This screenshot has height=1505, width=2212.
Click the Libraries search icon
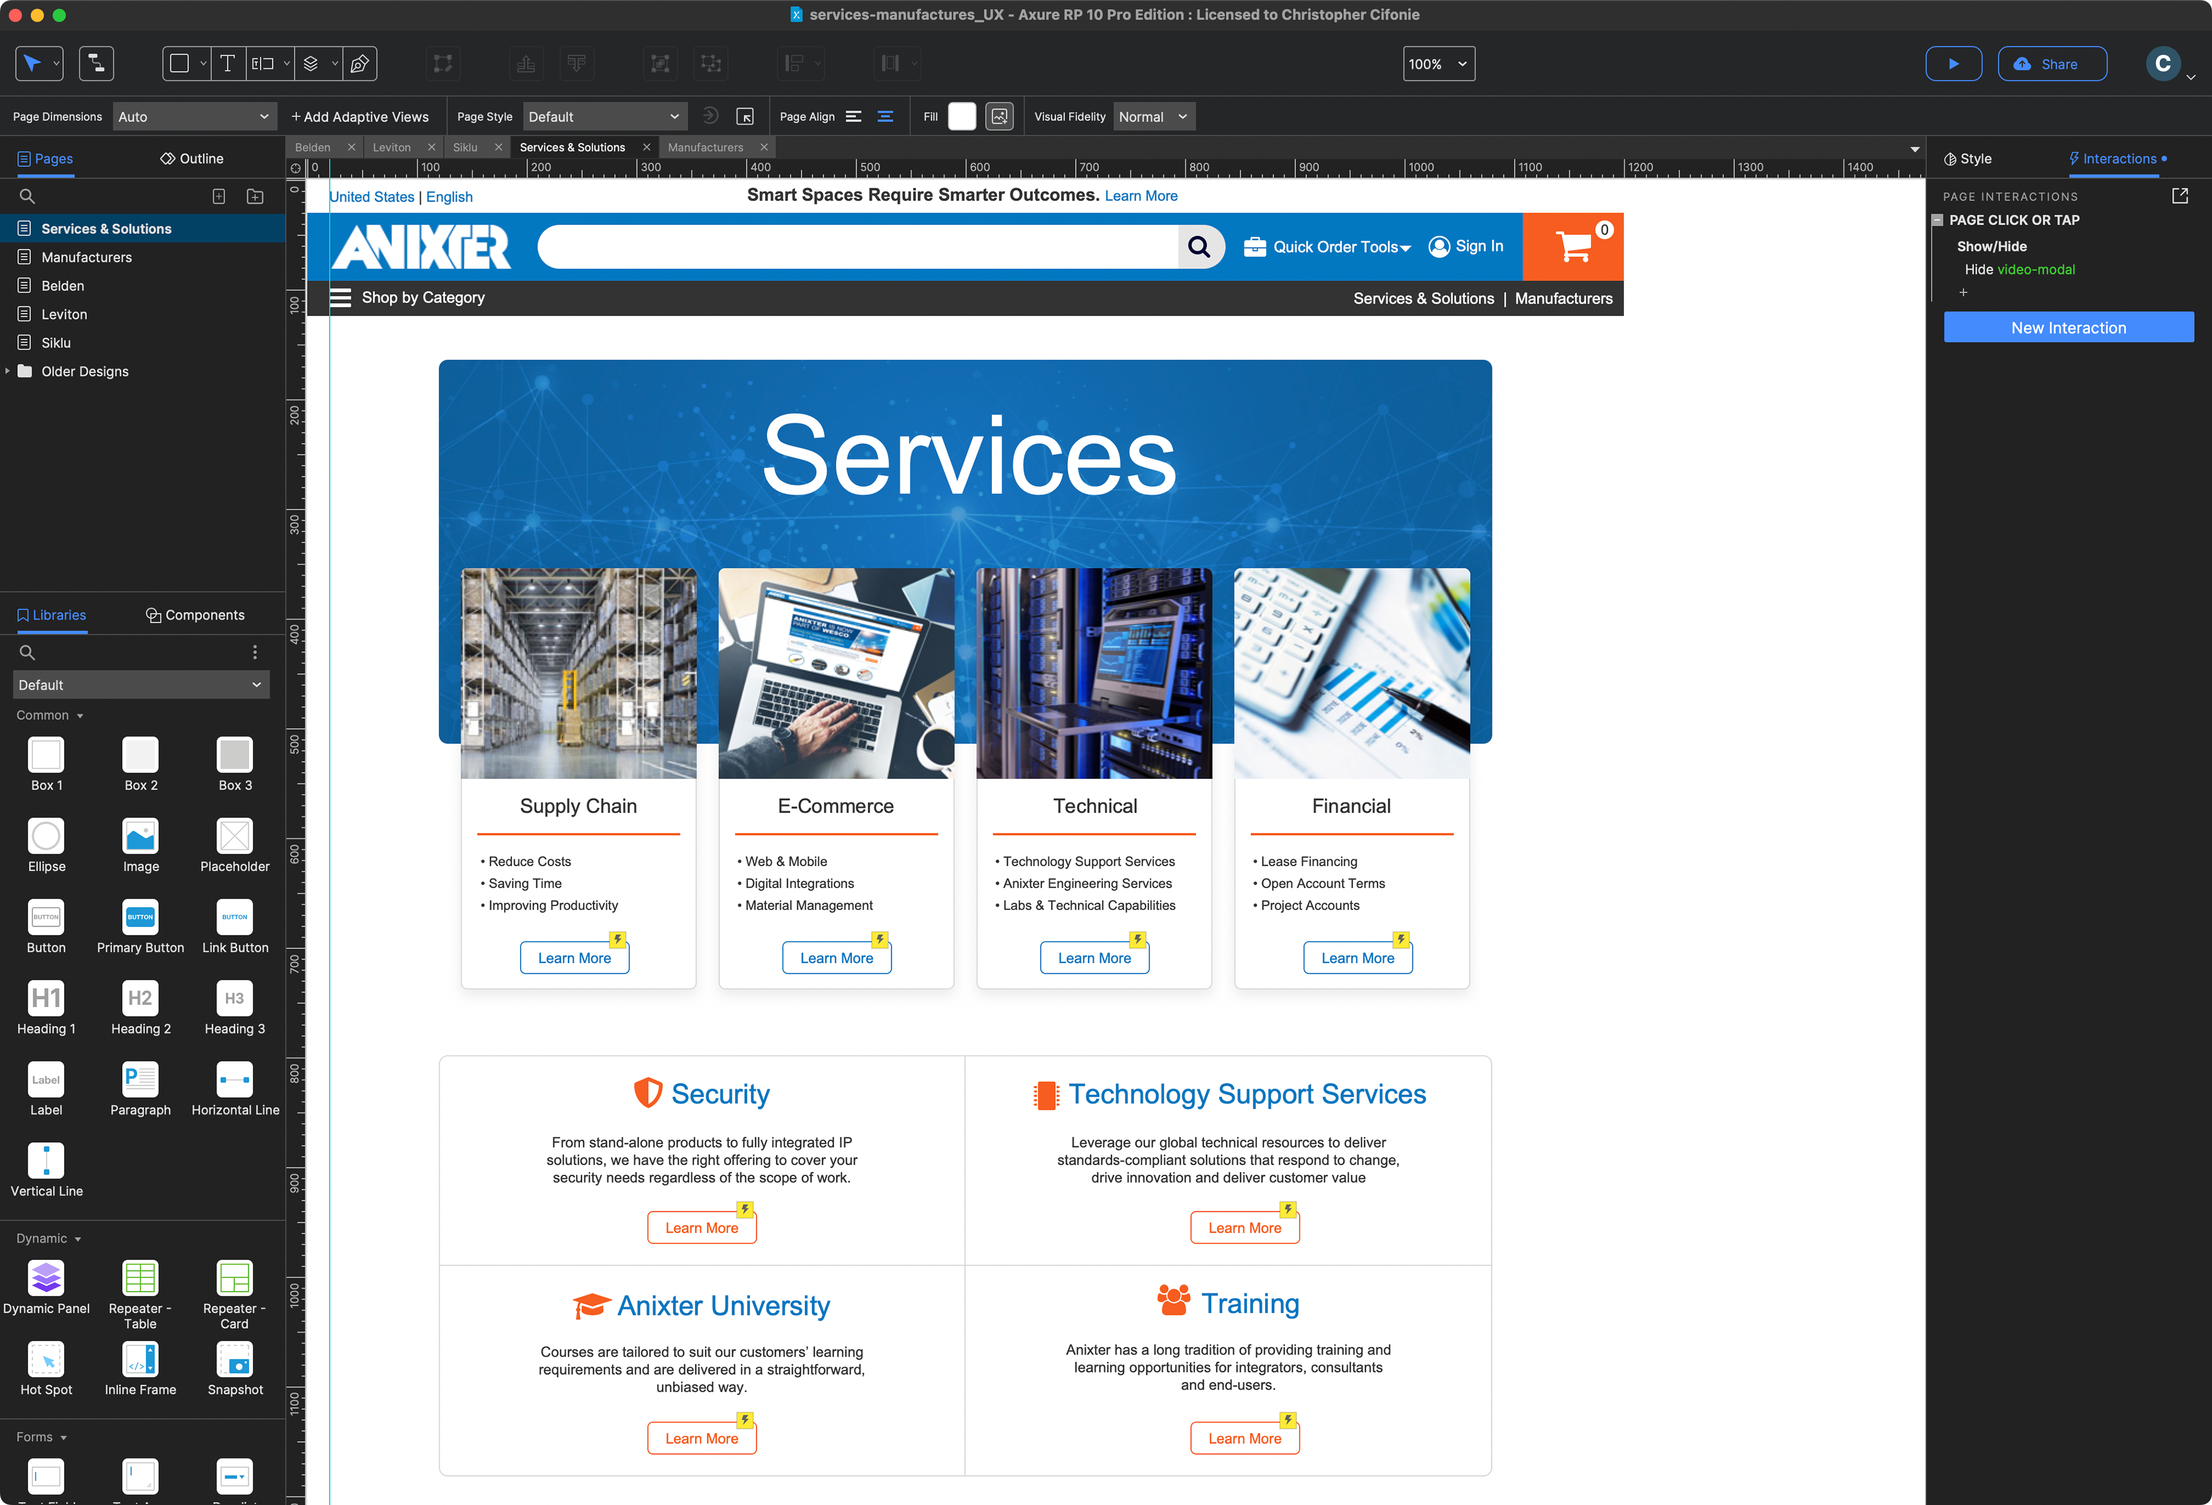pyautogui.click(x=28, y=652)
